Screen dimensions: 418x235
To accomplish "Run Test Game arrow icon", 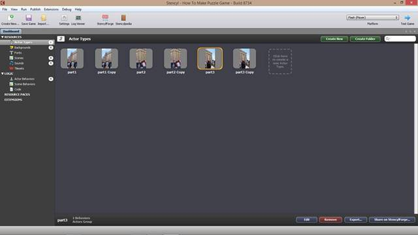I will click(x=408, y=18).
